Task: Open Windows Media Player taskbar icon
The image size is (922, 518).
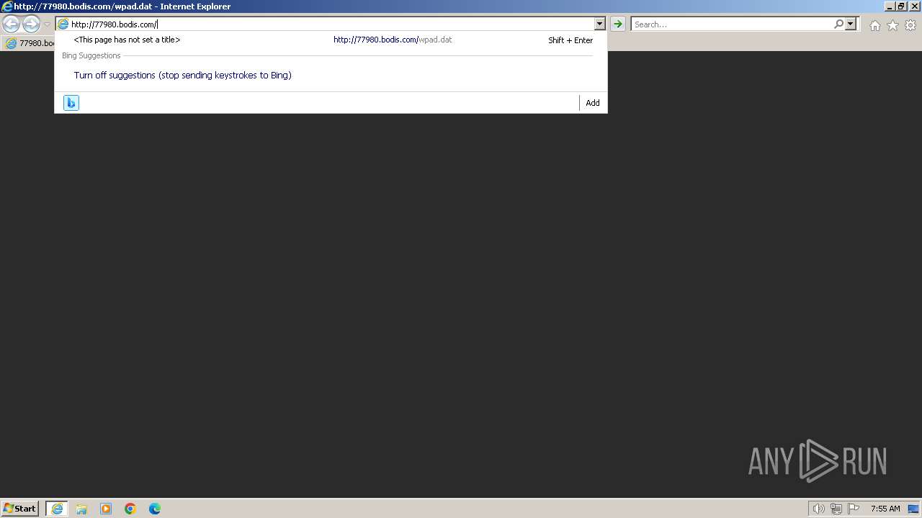Action: [106, 509]
